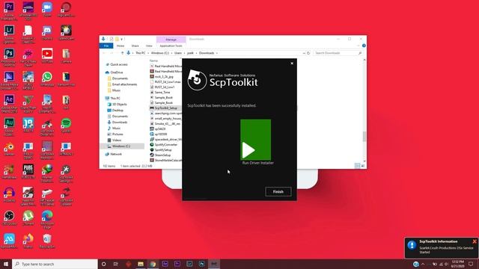The height and width of the screenshot is (269, 479).
Task: Open Spotify desktop shortcut
Action: coord(66,125)
